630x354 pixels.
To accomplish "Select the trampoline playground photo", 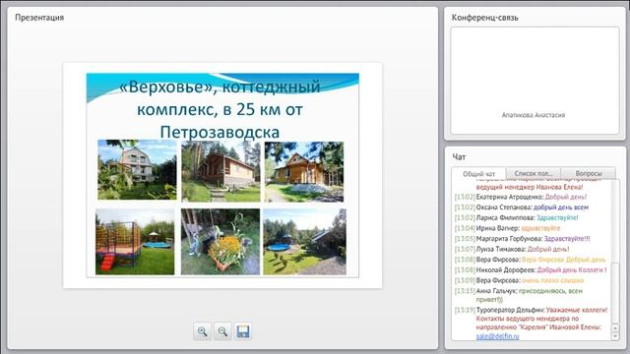I will [x=135, y=242].
